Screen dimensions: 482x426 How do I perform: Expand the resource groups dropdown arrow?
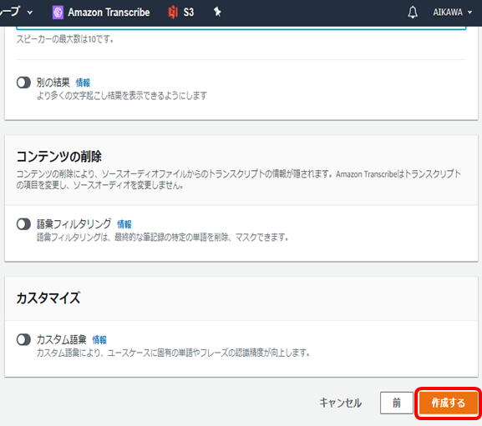30,13
